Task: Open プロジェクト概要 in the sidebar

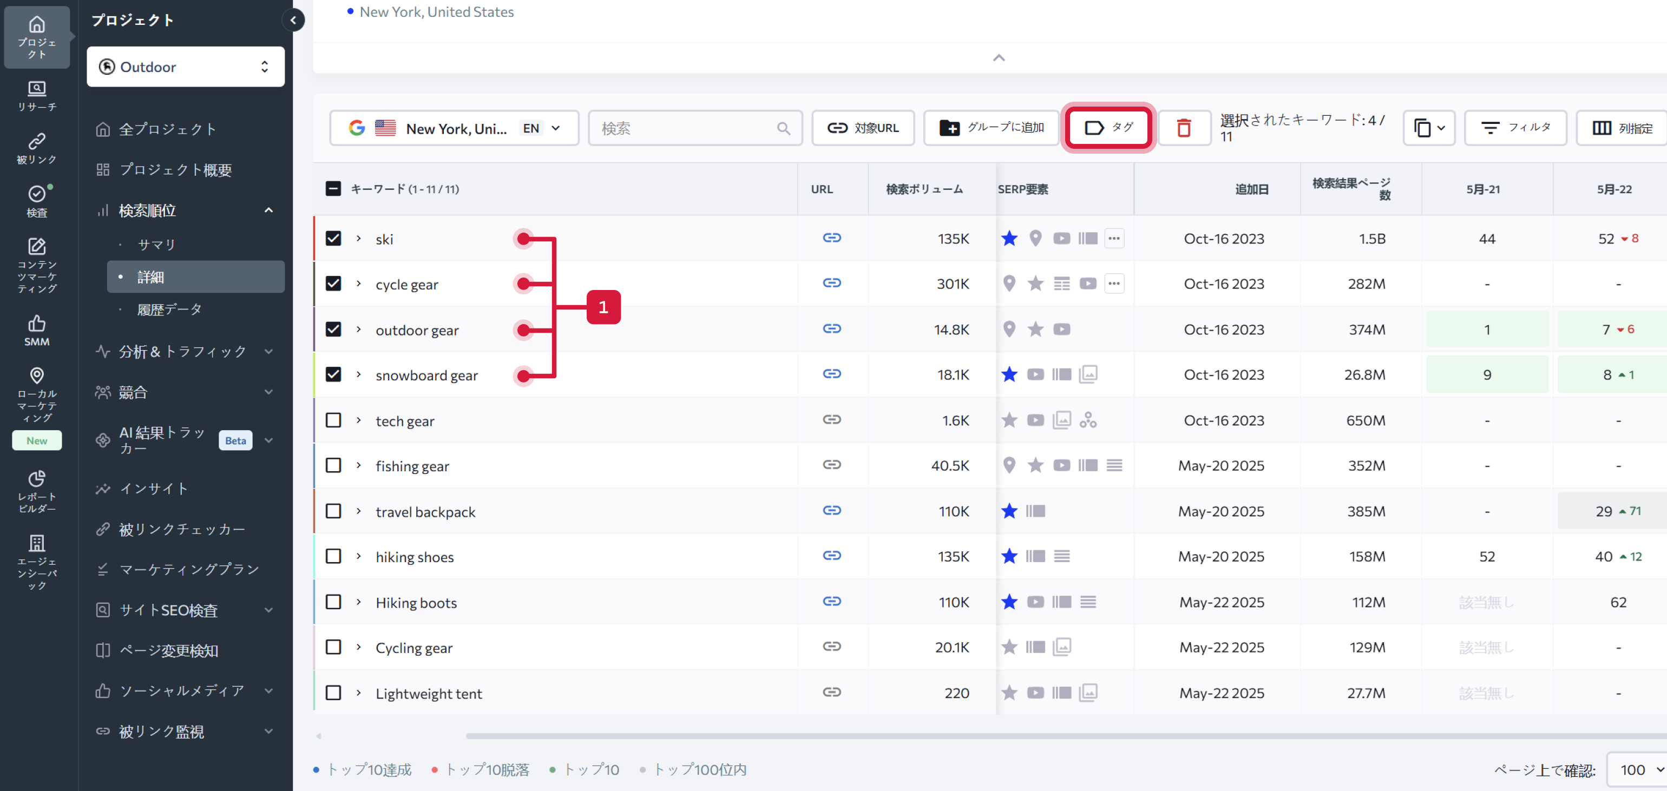Action: point(175,169)
